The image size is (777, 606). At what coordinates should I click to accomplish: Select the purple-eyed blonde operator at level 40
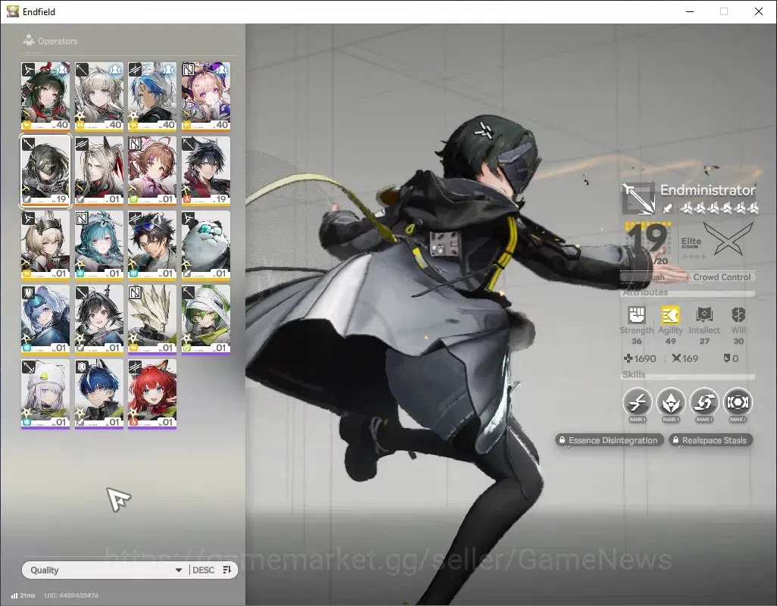pyautogui.click(x=206, y=96)
